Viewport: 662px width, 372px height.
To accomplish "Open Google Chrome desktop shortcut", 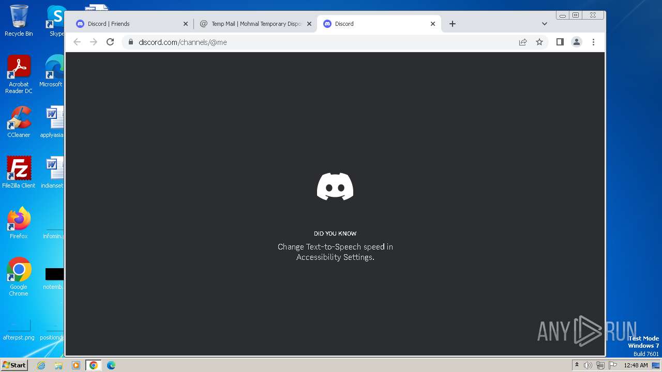I will (19, 276).
